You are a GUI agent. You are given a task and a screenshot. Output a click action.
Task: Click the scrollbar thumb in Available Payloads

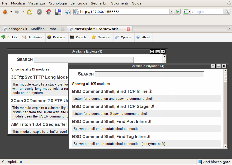pyautogui.click(x=225, y=77)
